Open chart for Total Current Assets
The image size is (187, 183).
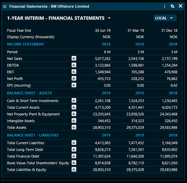click(74, 107)
